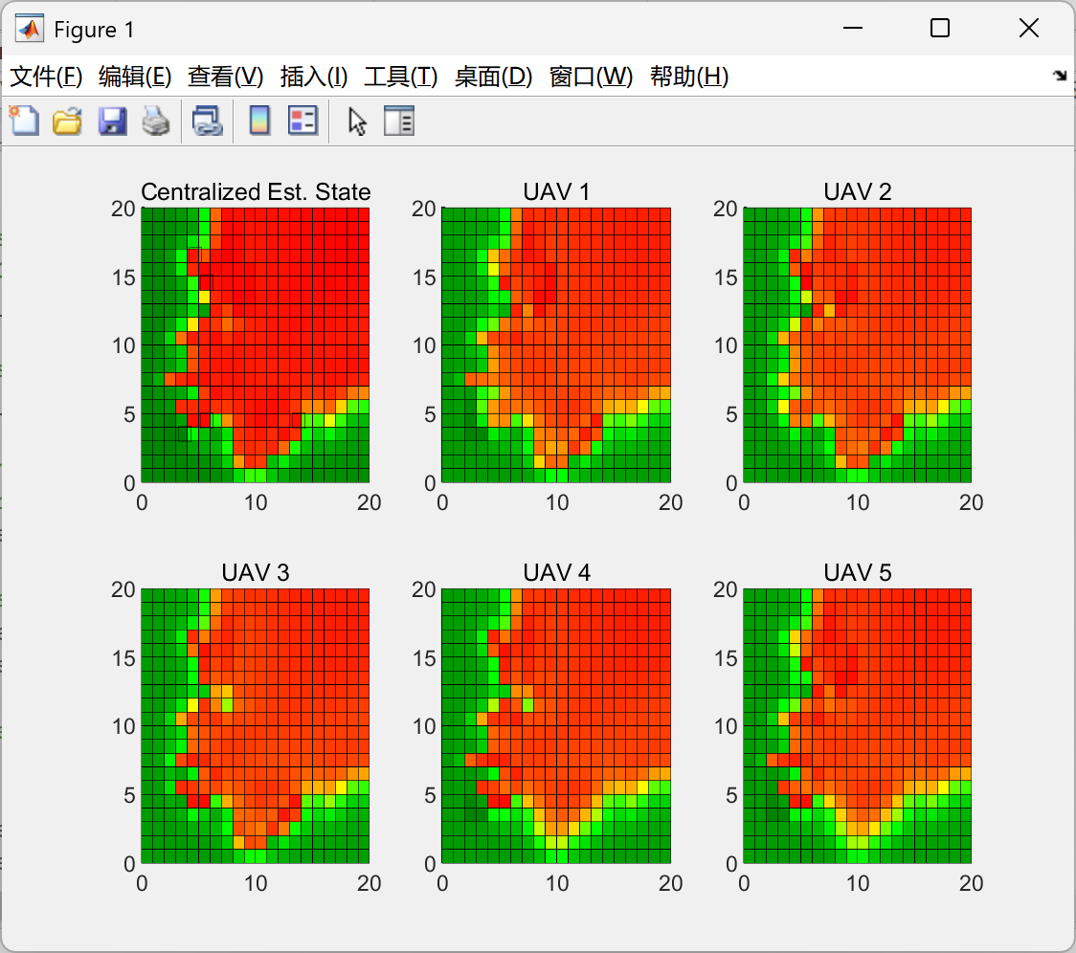The width and height of the screenshot is (1076, 953).
Task: Select the Edit Plot arrow tool
Action: point(357,122)
